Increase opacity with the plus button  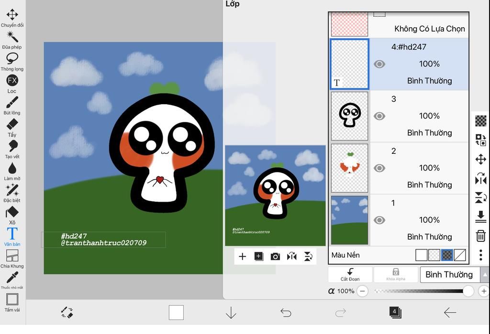pos(484,291)
